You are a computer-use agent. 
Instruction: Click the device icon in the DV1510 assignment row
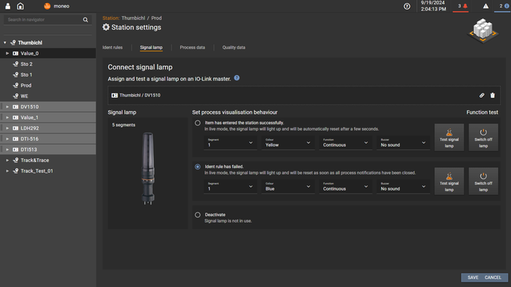pyautogui.click(x=115, y=95)
